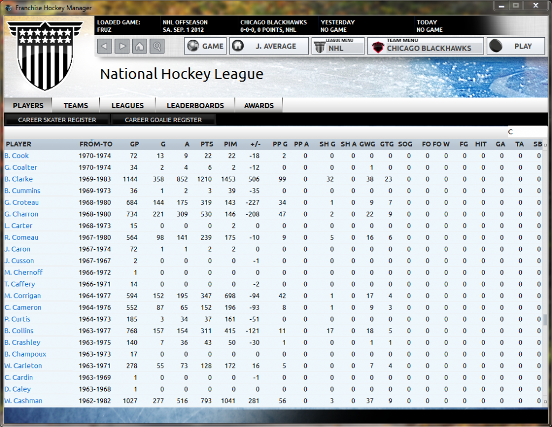Image resolution: width=552 pixels, height=427 pixels.
Task: Open player J. Caron
Action: 17,249
